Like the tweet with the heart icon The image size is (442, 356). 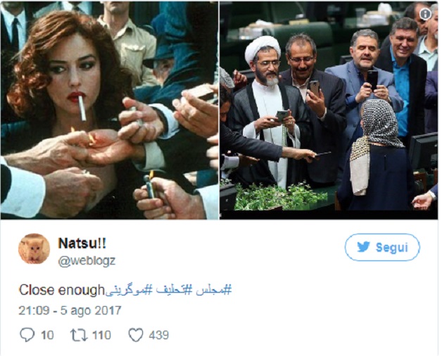[136, 335]
